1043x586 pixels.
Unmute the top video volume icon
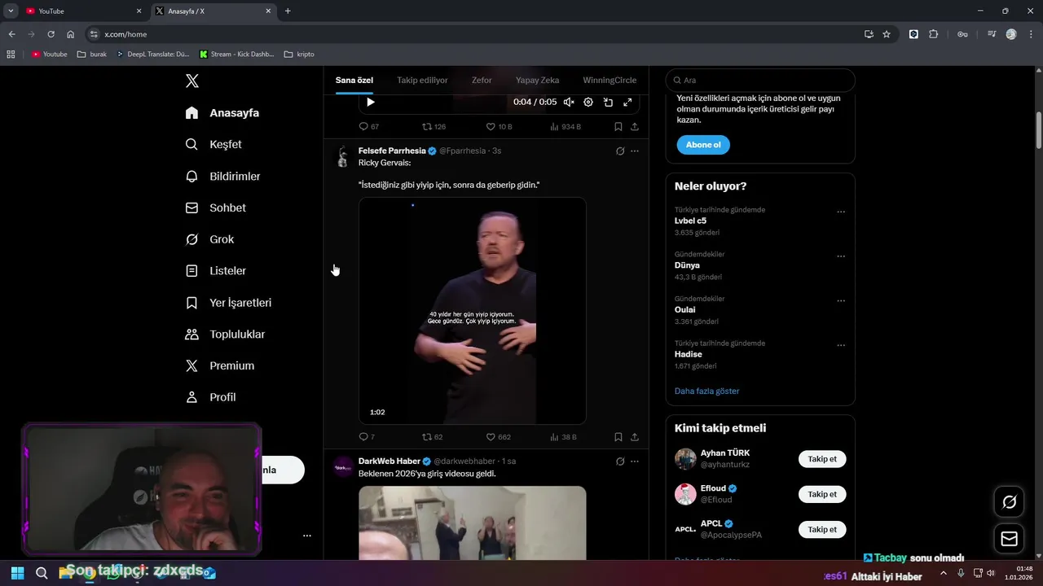[569, 102]
